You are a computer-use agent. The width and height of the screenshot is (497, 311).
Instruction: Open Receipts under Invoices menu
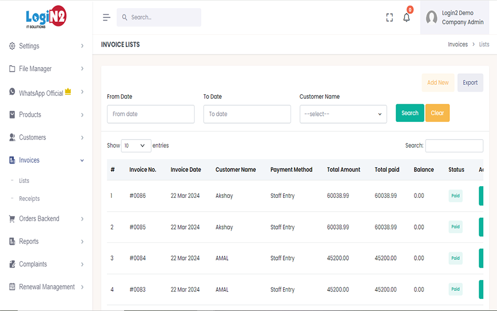(29, 198)
